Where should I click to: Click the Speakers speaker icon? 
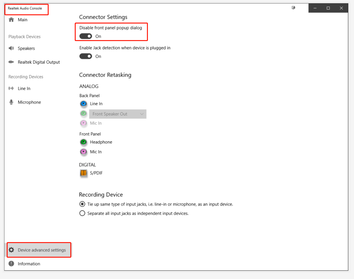click(x=11, y=48)
